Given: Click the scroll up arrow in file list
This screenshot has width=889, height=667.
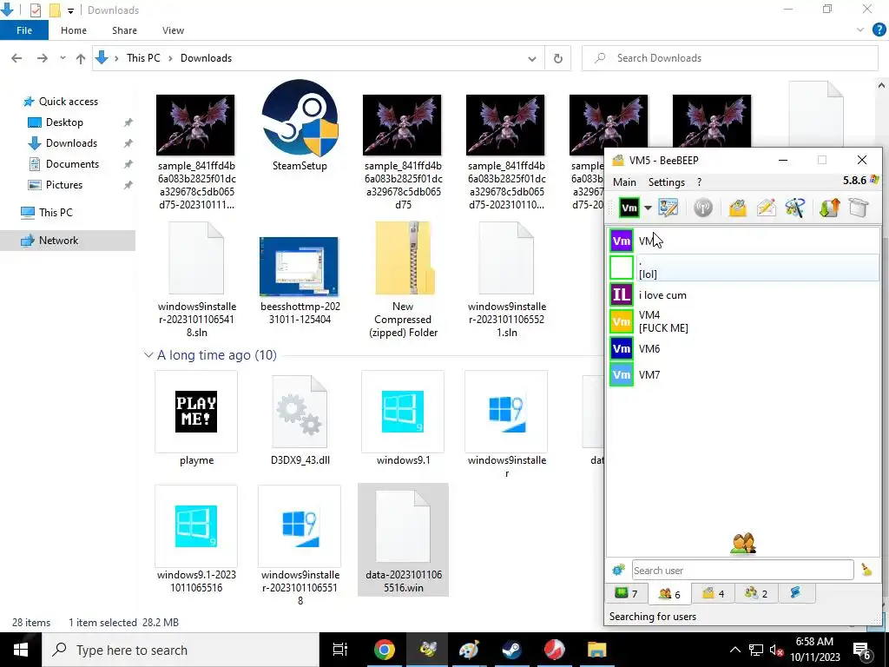Looking at the screenshot, I should coord(881,86).
